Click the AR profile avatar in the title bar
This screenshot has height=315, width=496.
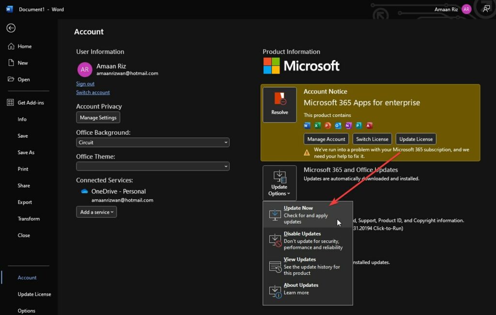point(466,9)
